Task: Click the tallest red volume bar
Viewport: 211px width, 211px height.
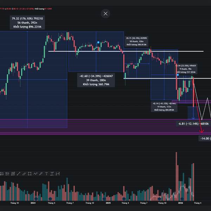Action: [176, 177]
